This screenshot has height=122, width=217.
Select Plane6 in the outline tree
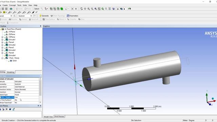pyautogui.click(x=11, y=53)
